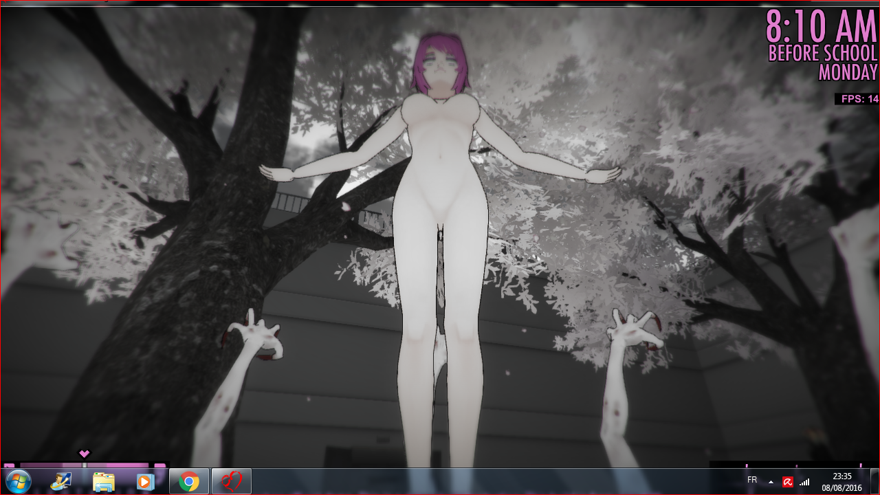This screenshot has height=495, width=880.
Task: Launch Windows Media Player from taskbar
Action: (145, 481)
